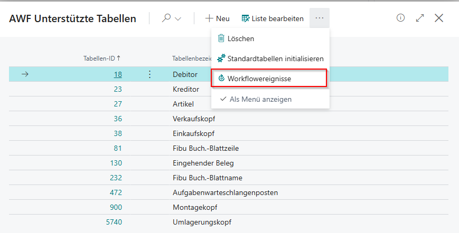459x233 pixels.
Task: Click the Debitor row arrow indicator
Action: pyautogui.click(x=25, y=75)
